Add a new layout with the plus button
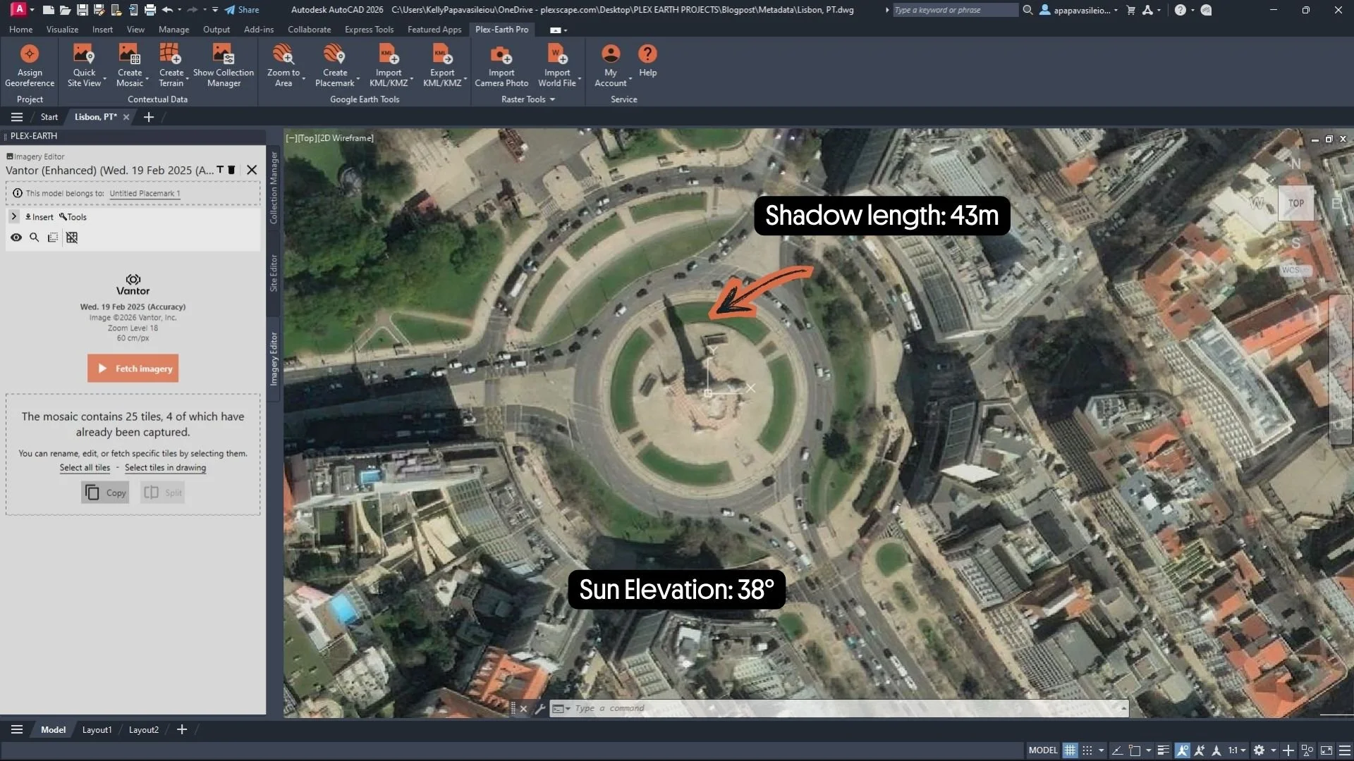The image size is (1354, 761). [182, 730]
